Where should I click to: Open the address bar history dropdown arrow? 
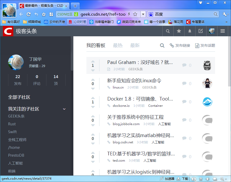(x=143, y=14)
